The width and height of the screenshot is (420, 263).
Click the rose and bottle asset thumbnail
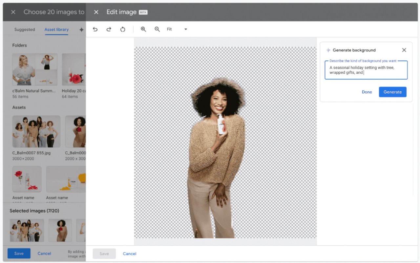click(x=27, y=179)
